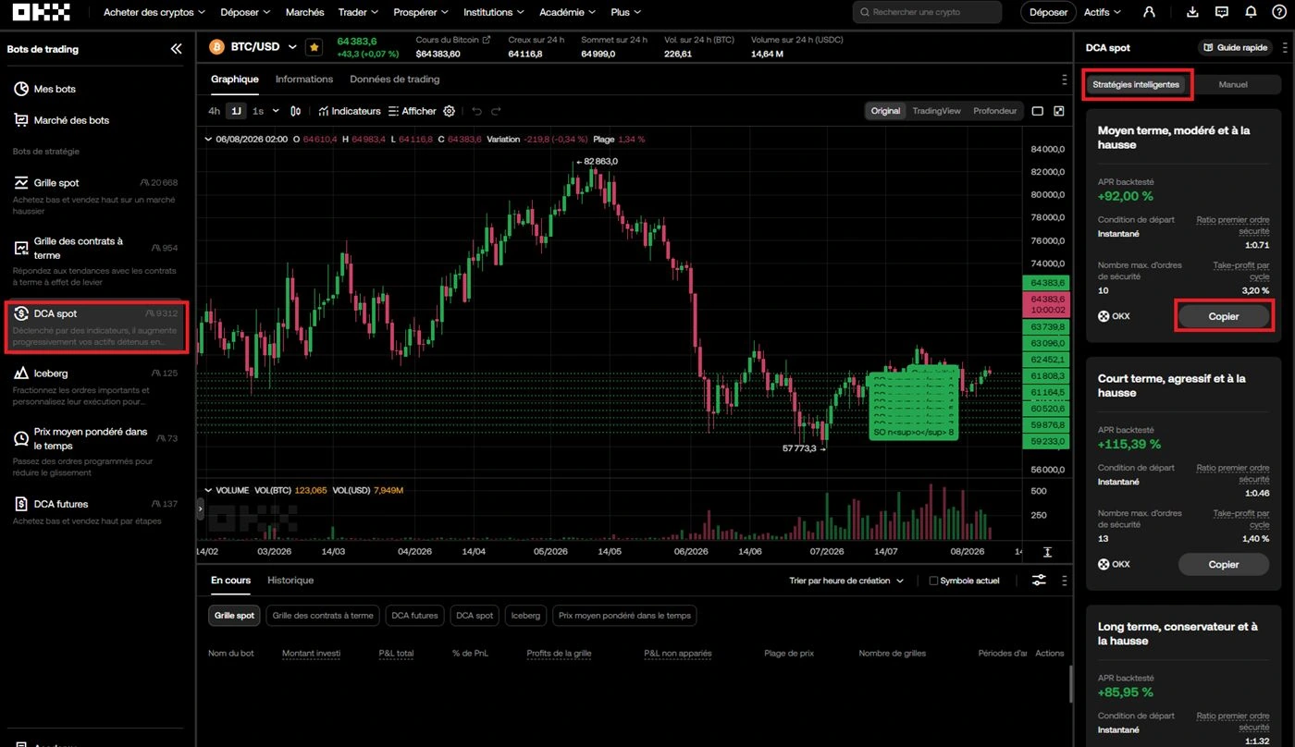The width and height of the screenshot is (1295, 747).
Task: Open the Déposer menu in navigation
Action: tap(245, 12)
